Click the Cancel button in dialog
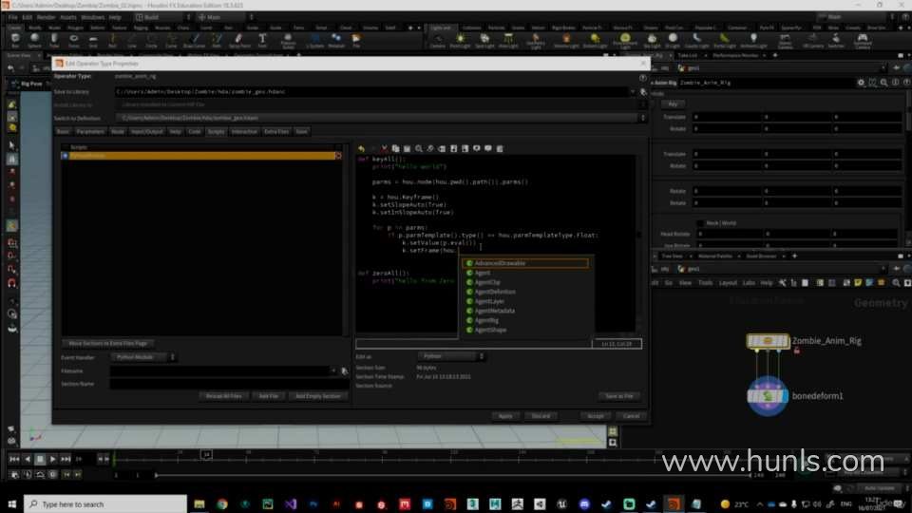This screenshot has width=912, height=513. coord(631,416)
